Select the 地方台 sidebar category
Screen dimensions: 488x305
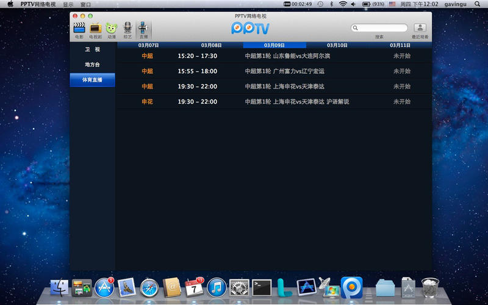coord(92,65)
